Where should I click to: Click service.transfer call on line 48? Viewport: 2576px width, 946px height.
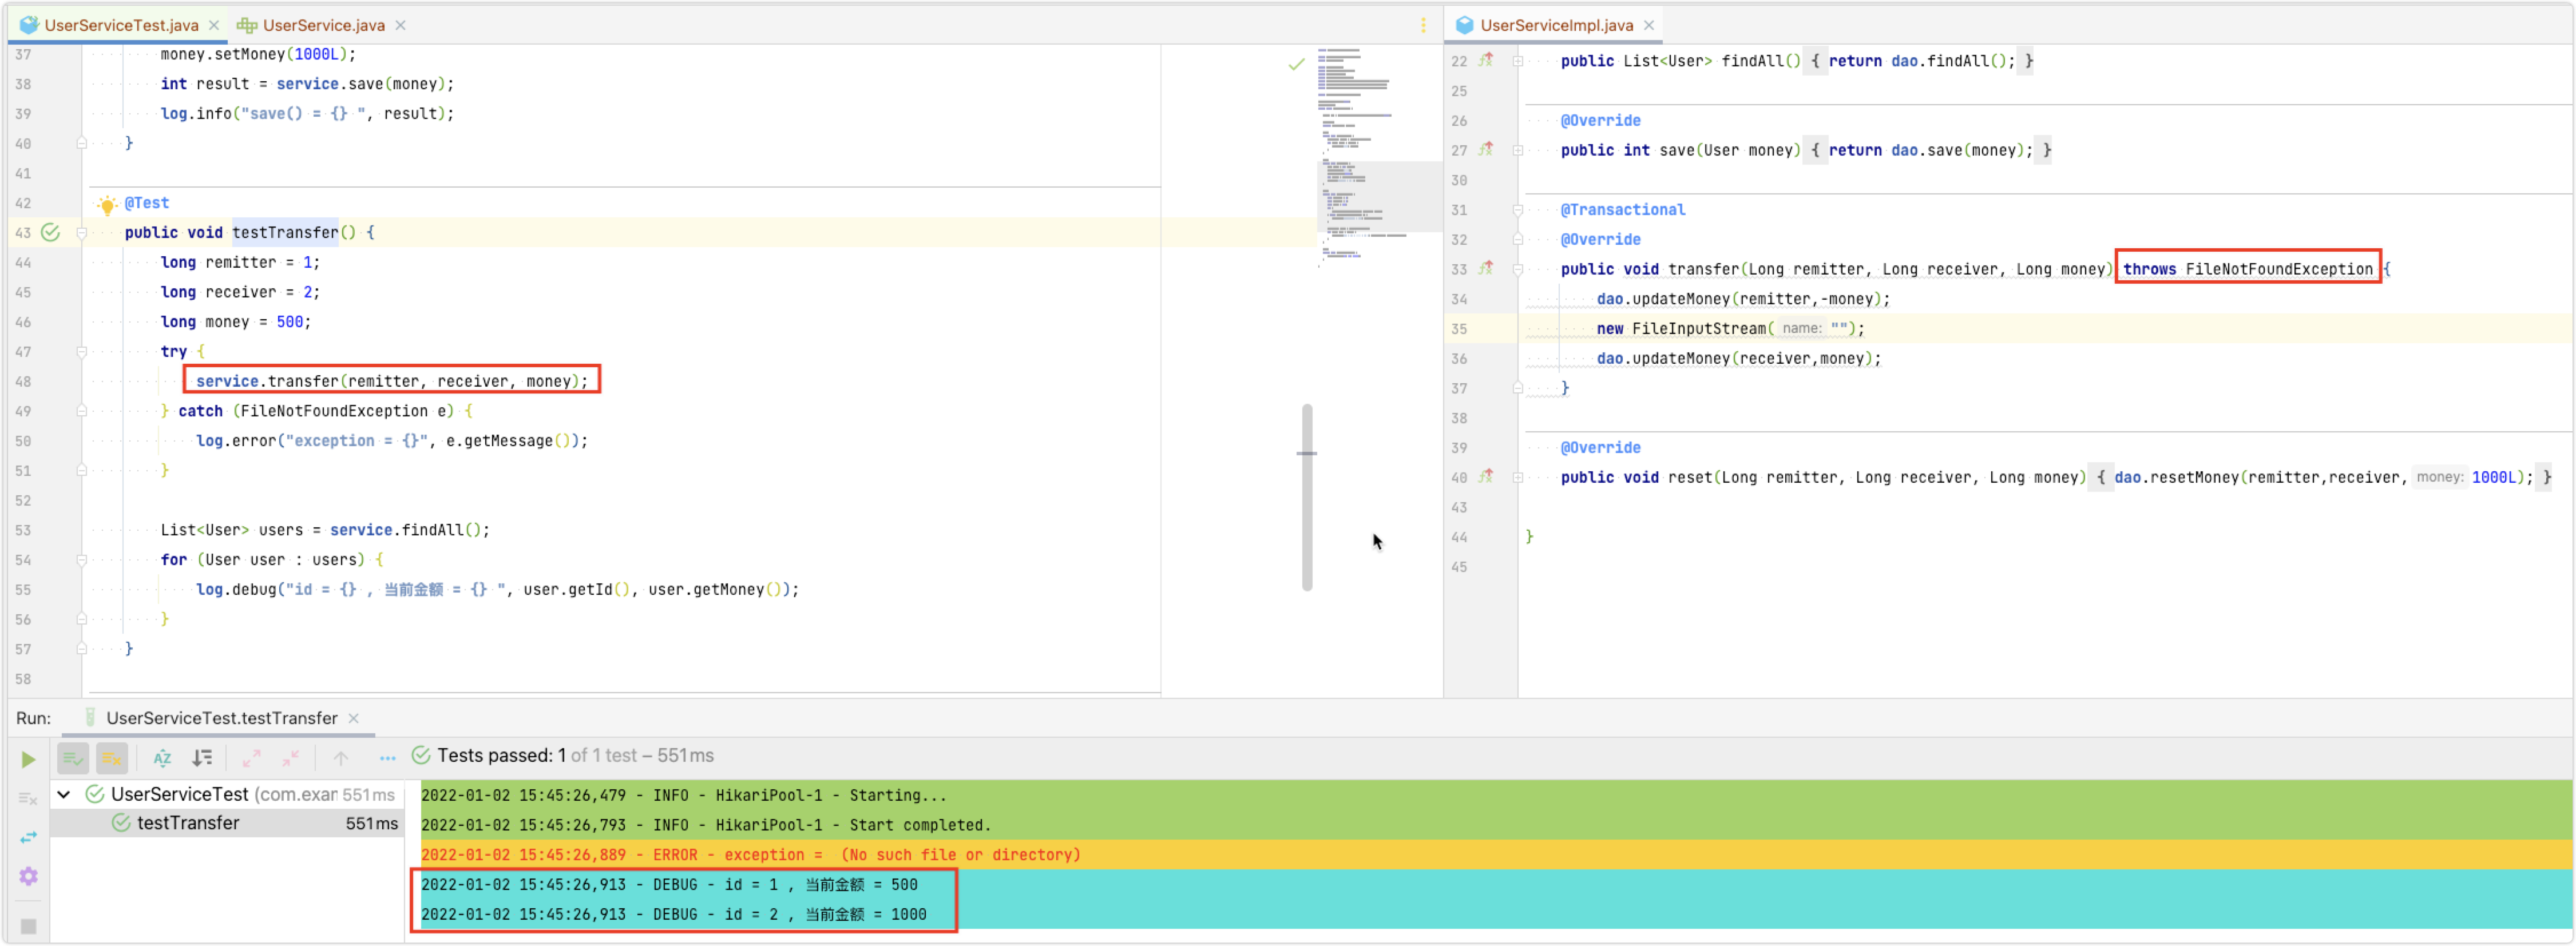[x=392, y=381]
